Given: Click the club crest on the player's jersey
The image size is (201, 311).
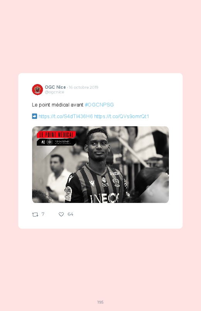Looking at the screenshot, I should pos(116,182).
